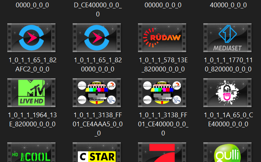Click file name 1_0_1_1A_65_0_CE40000_0_0_0
This screenshot has width=261, height=162.
point(229,119)
